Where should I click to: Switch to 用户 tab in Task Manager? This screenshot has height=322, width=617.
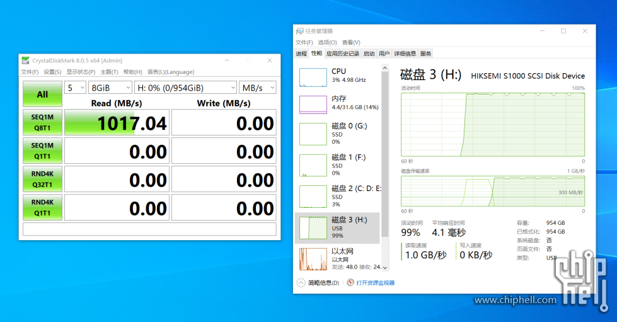click(384, 54)
